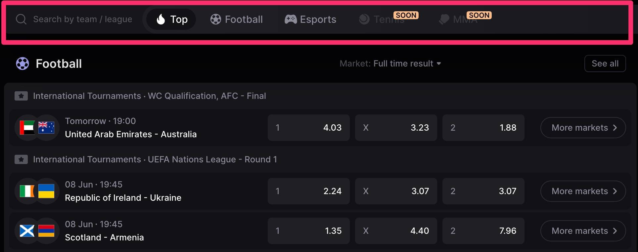
Task: Switch to the Football tab
Action: [237, 19]
